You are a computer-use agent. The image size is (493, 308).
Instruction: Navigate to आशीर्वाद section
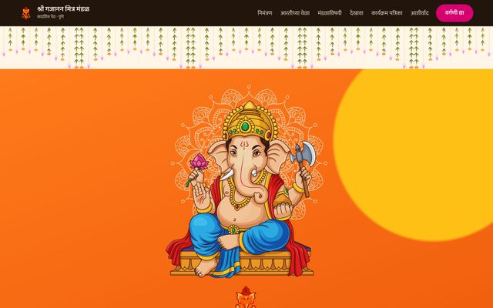[419, 13]
